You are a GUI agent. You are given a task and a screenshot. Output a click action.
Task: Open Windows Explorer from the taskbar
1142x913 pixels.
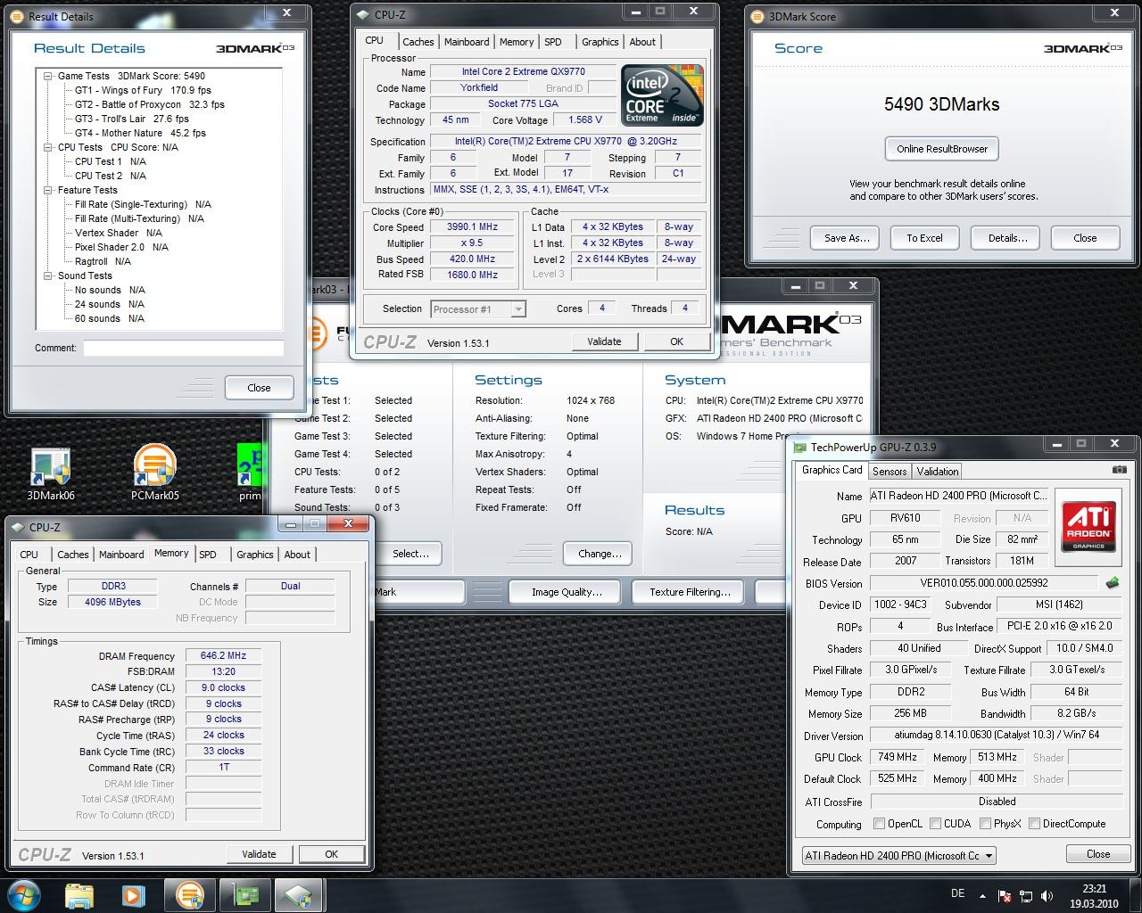click(x=79, y=895)
